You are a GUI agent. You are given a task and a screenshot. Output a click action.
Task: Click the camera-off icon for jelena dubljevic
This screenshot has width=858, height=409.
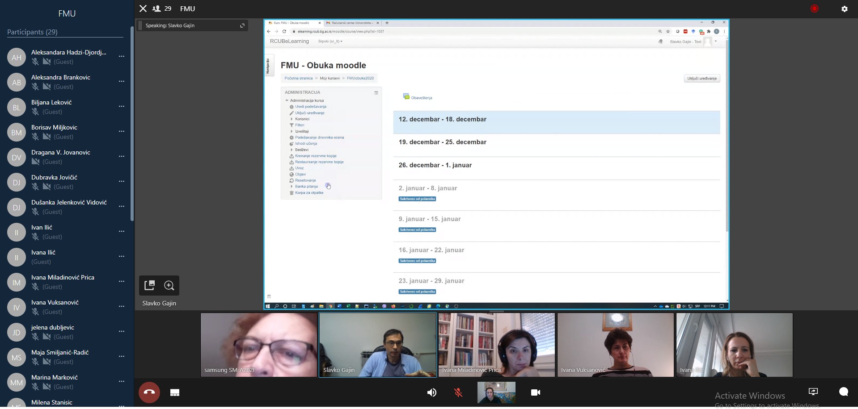tap(46, 337)
